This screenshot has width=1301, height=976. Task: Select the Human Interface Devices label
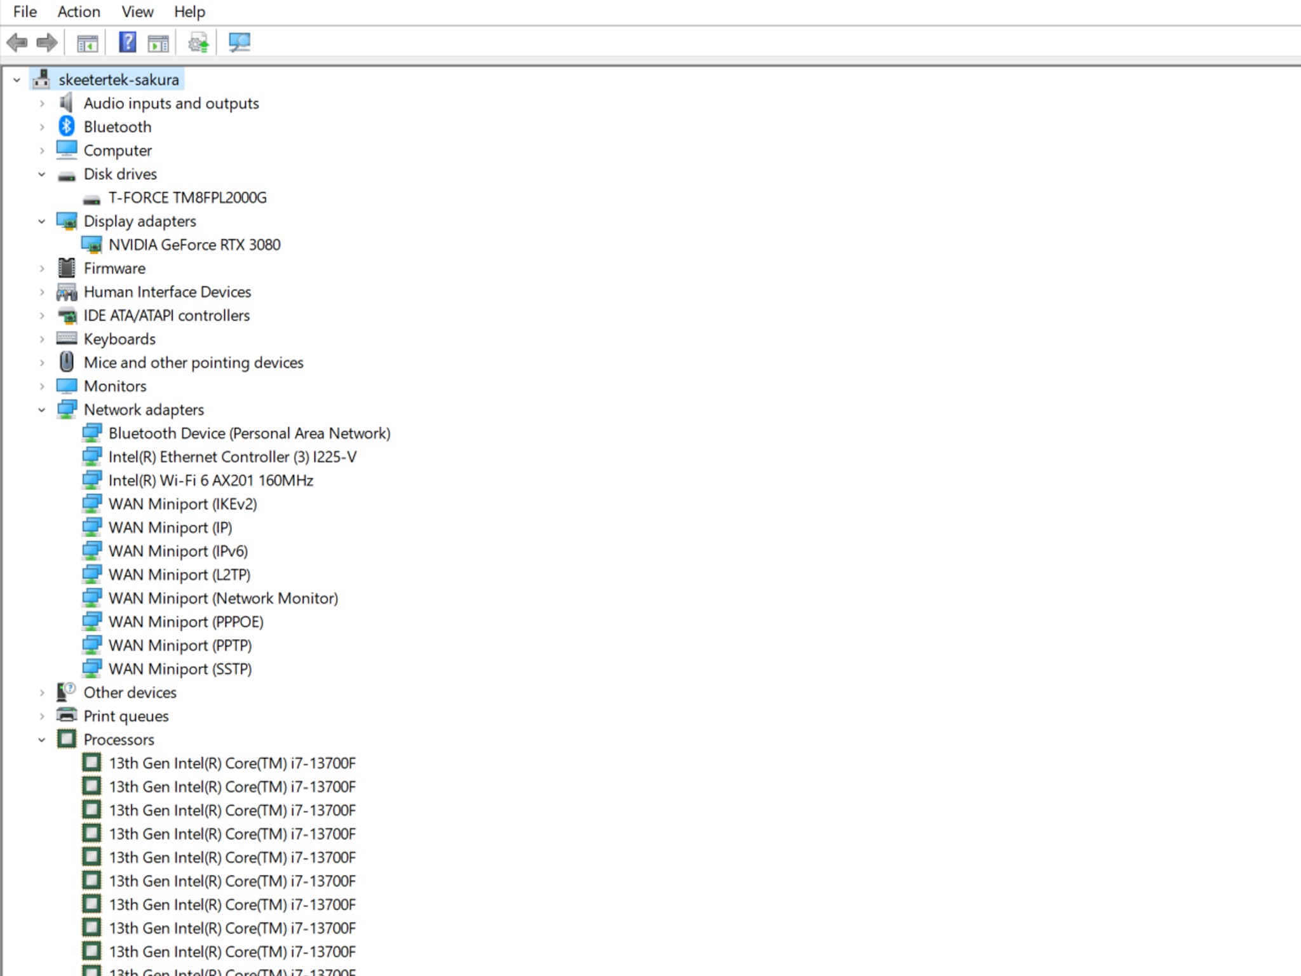[168, 292]
